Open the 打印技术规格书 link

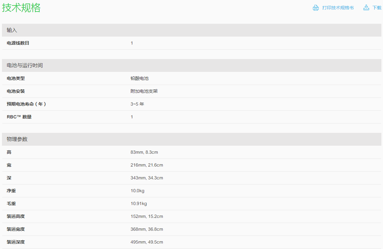coord(338,8)
